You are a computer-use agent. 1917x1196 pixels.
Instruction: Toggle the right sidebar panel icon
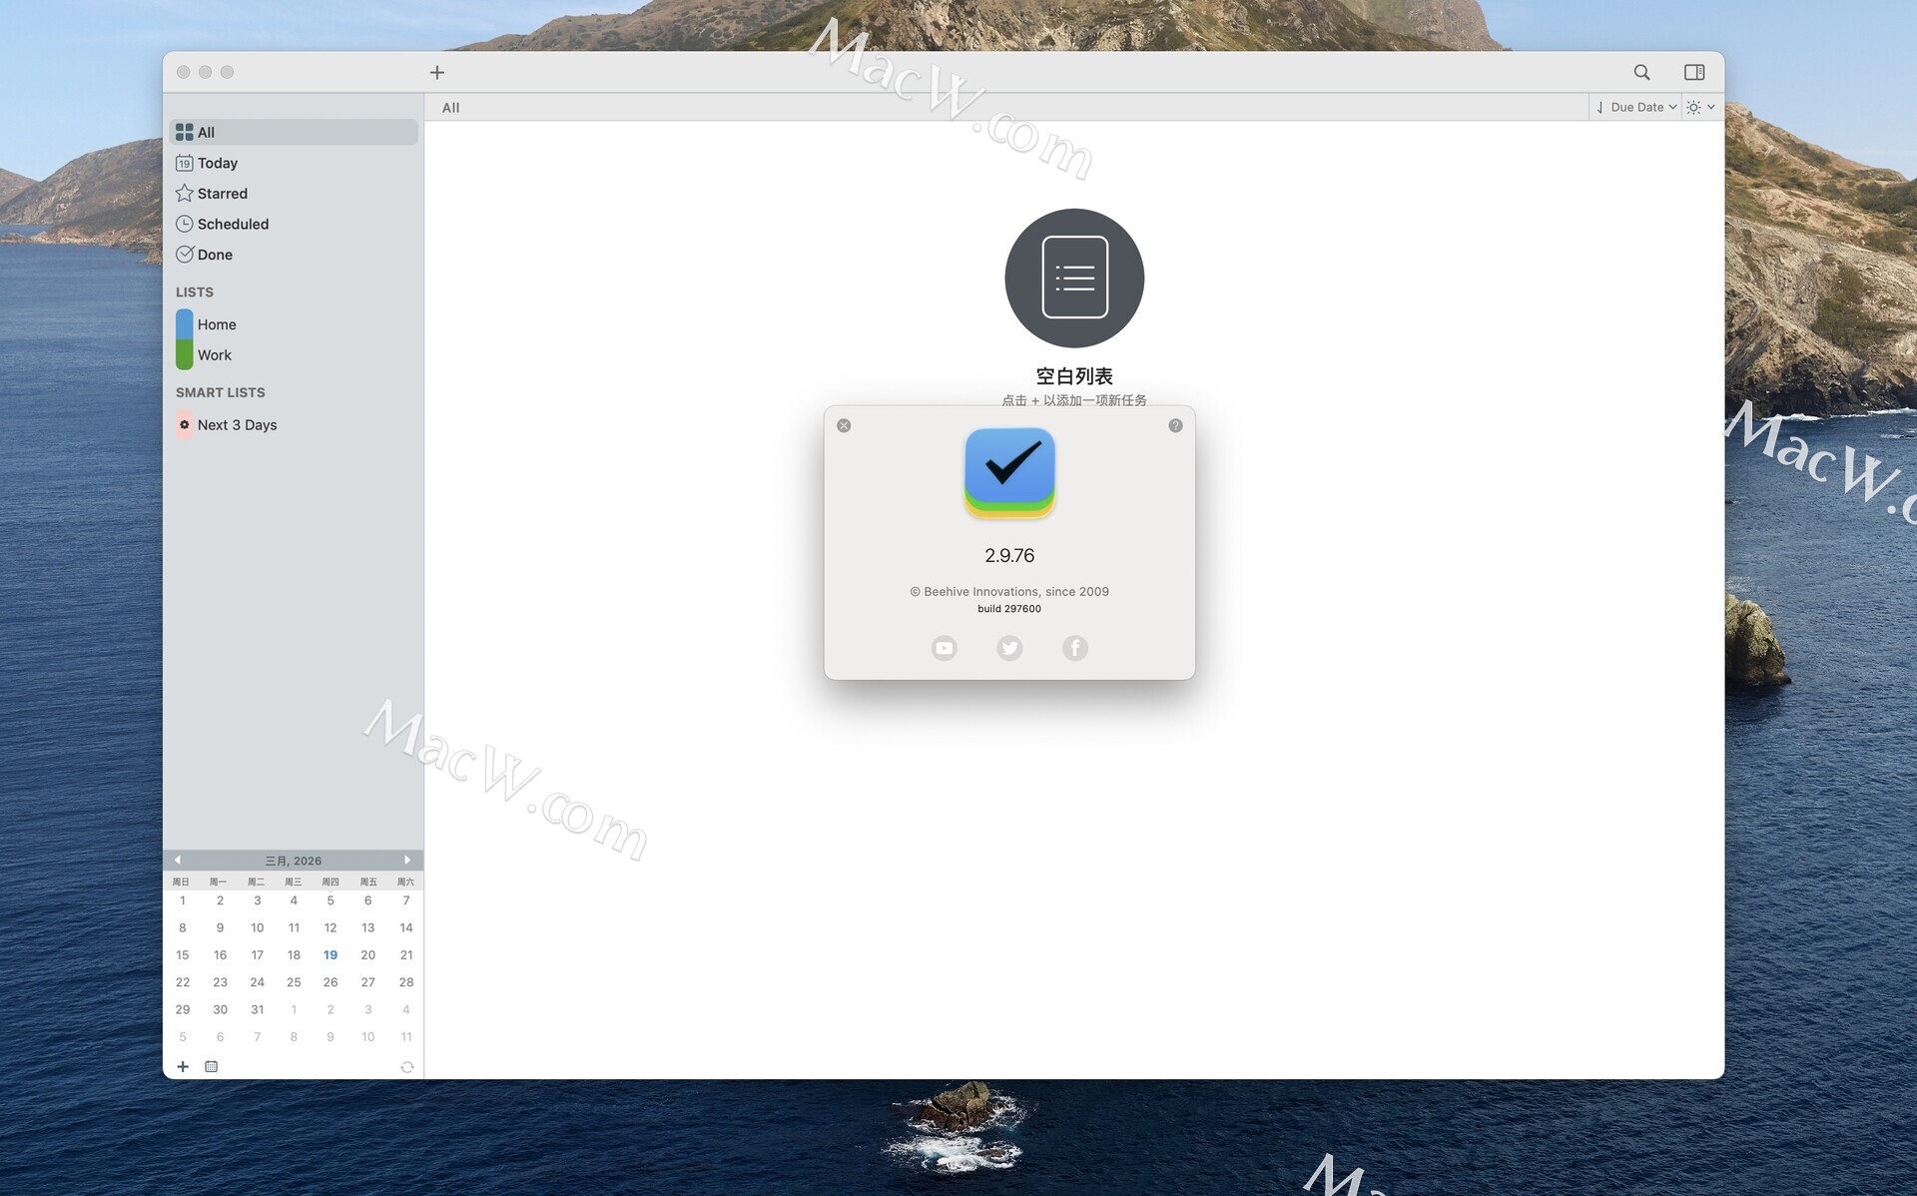(1694, 72)
